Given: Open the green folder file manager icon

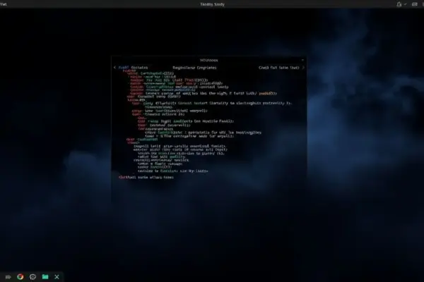Looking at the screenshot, I should 45,276.
